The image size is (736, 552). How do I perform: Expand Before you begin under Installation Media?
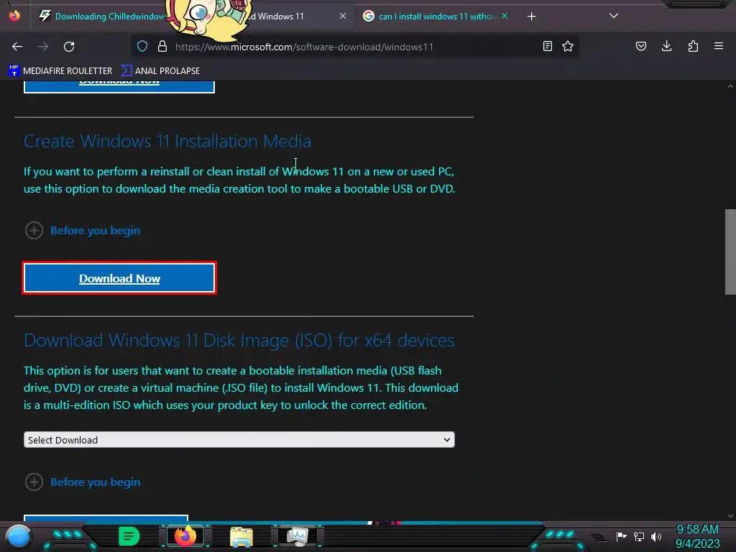tap(83, 231)
